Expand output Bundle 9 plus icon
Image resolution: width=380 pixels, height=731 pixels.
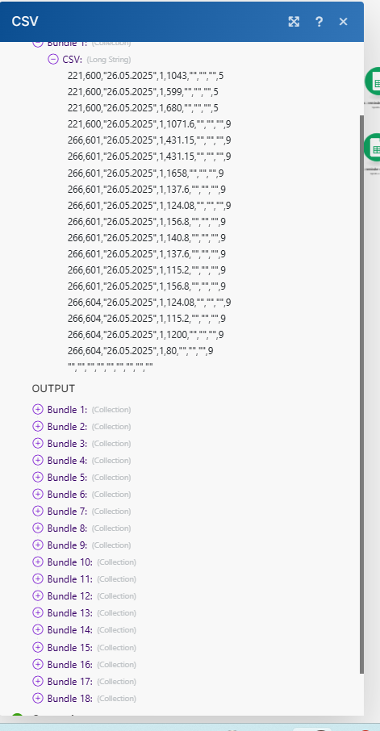click(x=38, y=545)
